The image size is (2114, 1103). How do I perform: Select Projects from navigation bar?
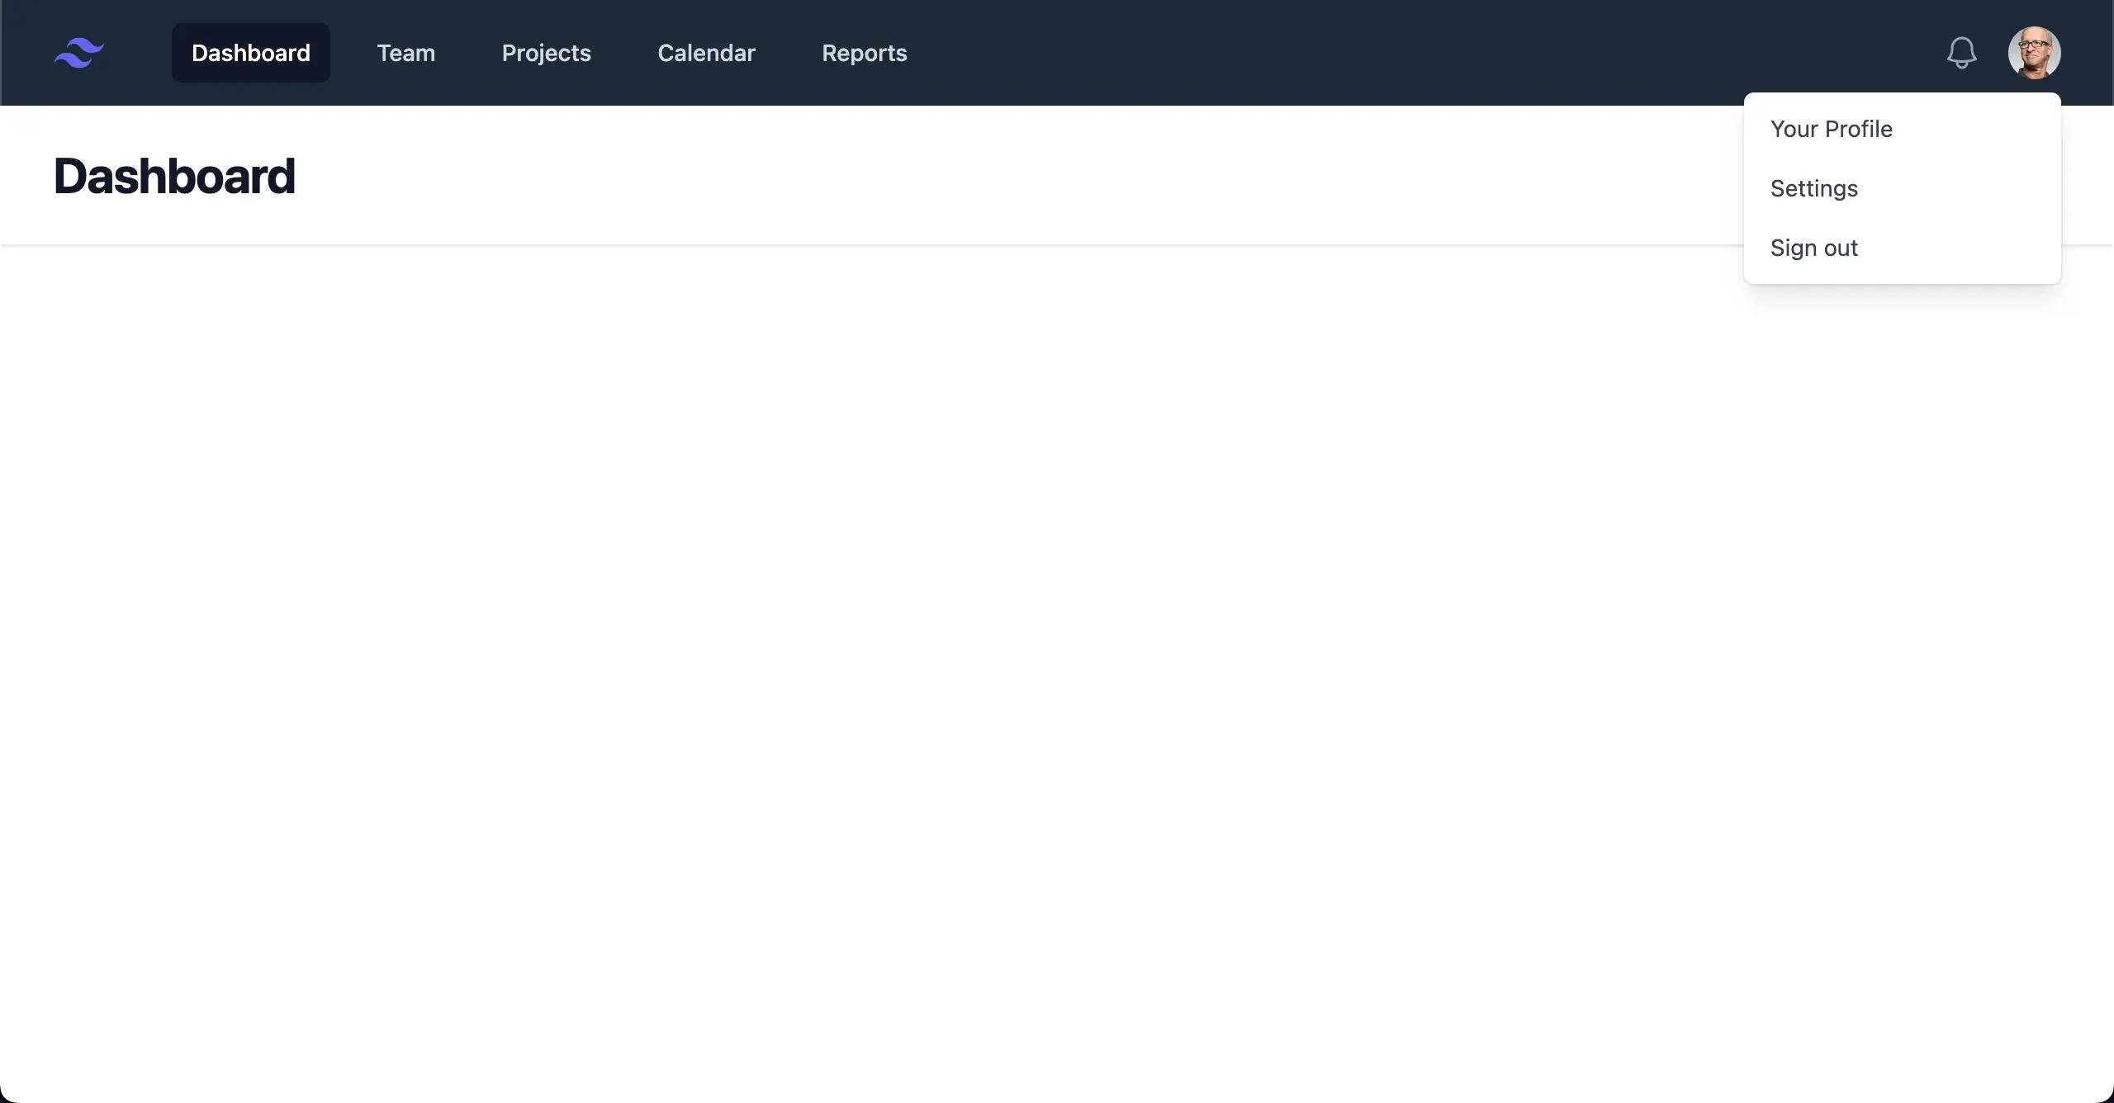pos(547,52)
